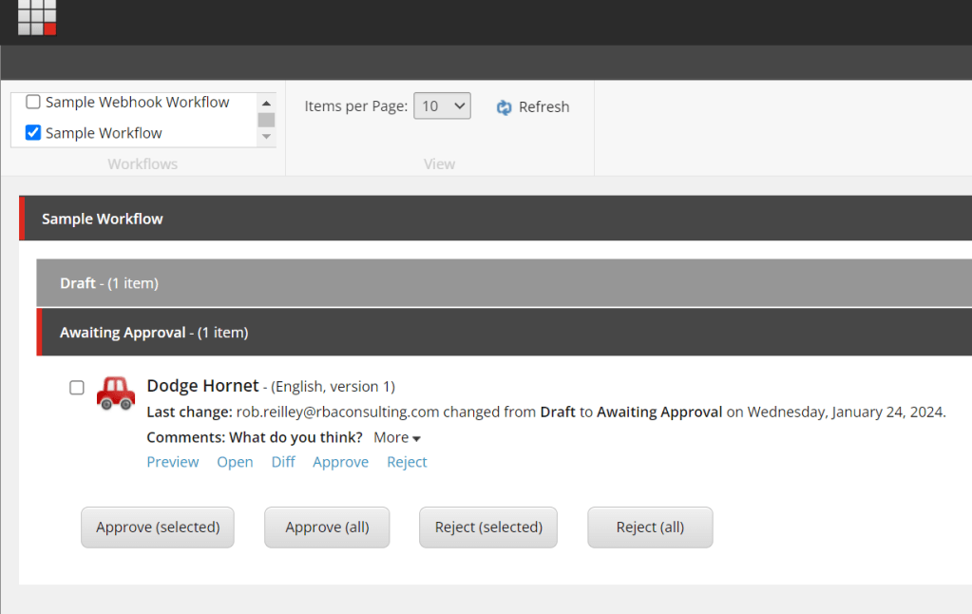This screenshot has height=614, width=972.
Task: Click the blue Refresh arrows icon
Action: pos(505,107)
